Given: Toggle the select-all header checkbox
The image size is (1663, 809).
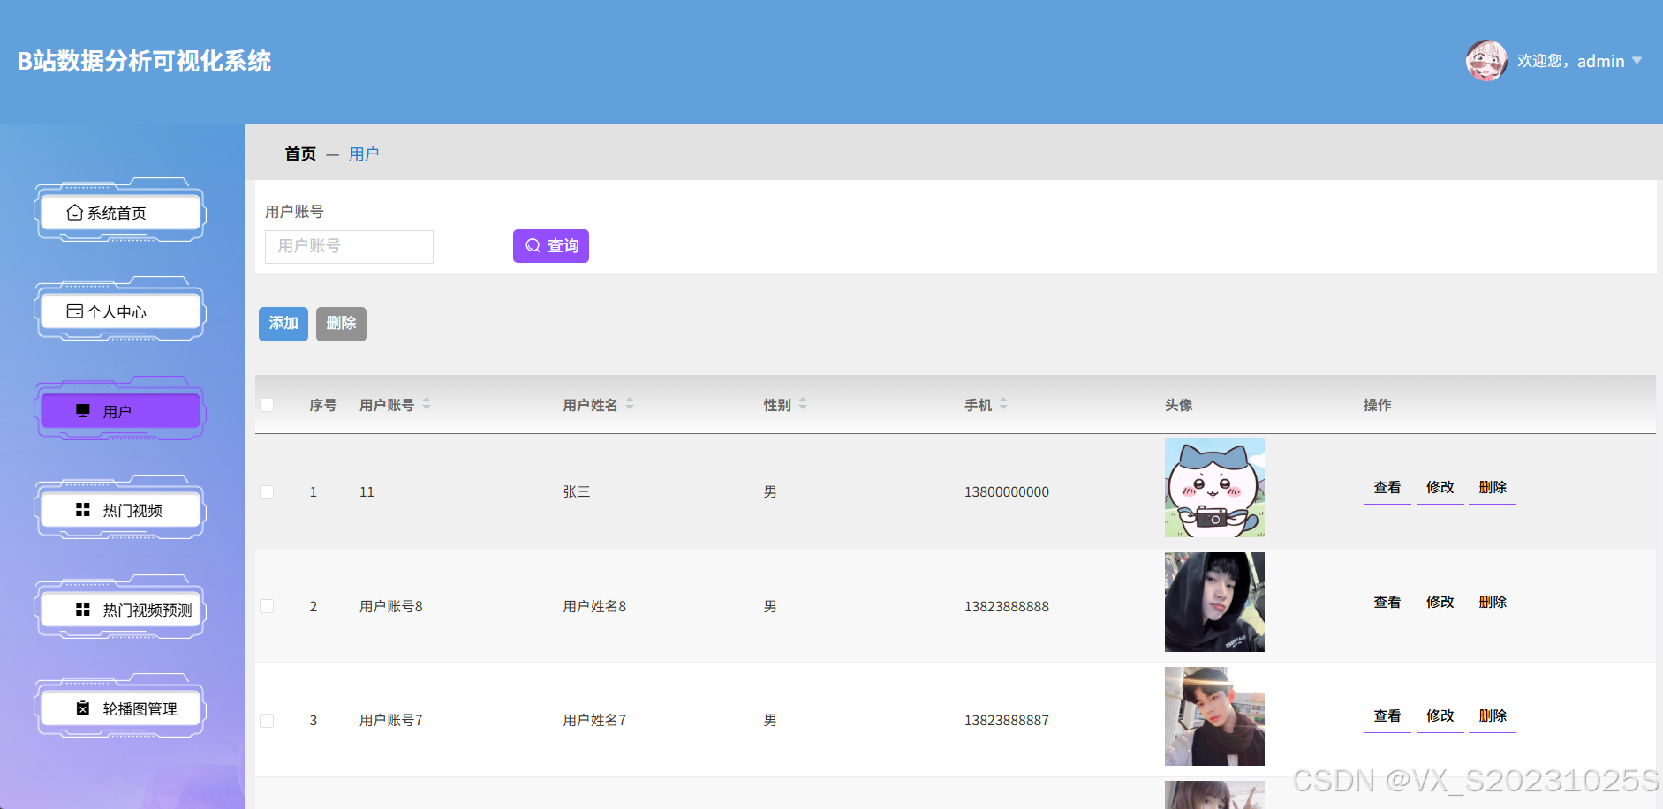Looking at the screenshot, I should 267,405.
